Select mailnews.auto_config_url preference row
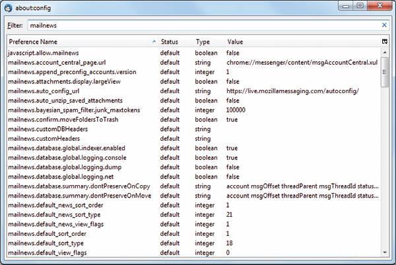The height and width of the screenshot is (265, 396). (44, 91)
